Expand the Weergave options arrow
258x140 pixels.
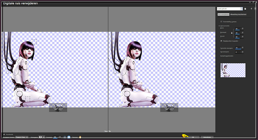tap(44, 137)
